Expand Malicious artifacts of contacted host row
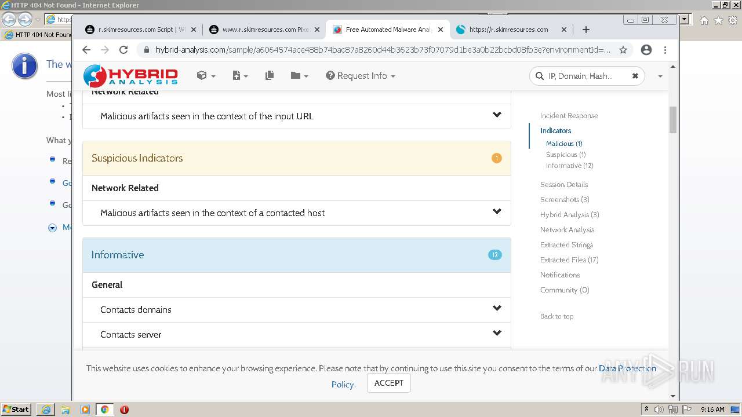 pyautogui.click(x=297, y=213)
